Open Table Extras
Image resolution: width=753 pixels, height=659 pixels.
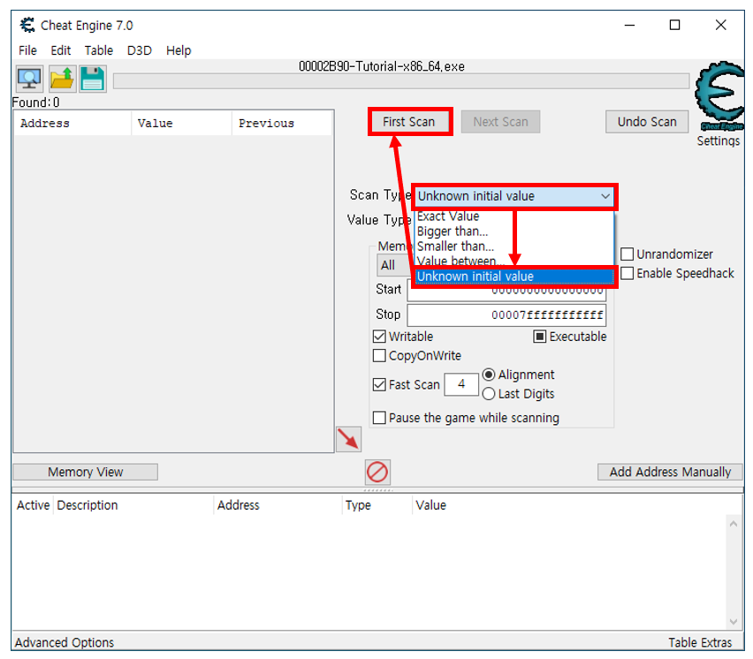coord(700,642)
